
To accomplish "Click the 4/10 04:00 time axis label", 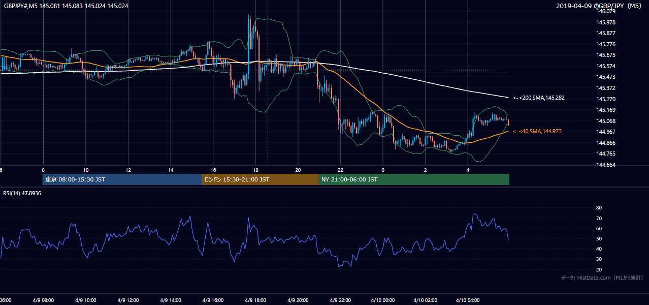I will [x=468, y=300].
